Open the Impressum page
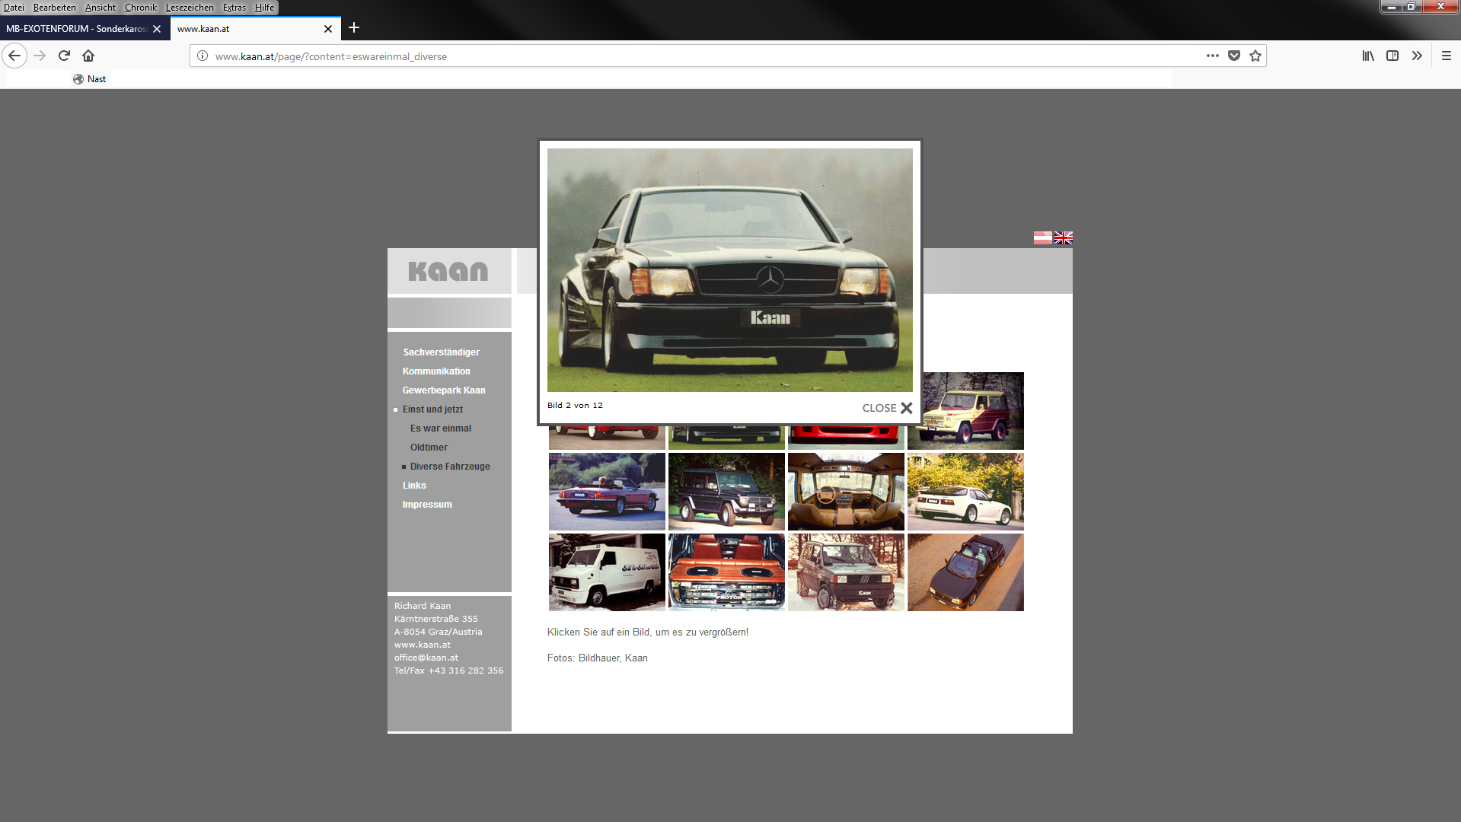The width and height of the screenshot is (1461, 822). coord(427,505)
